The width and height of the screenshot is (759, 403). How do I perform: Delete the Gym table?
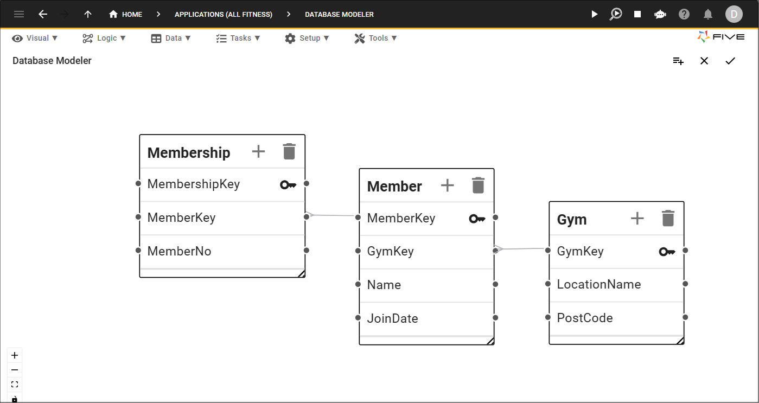coord(668,218)
